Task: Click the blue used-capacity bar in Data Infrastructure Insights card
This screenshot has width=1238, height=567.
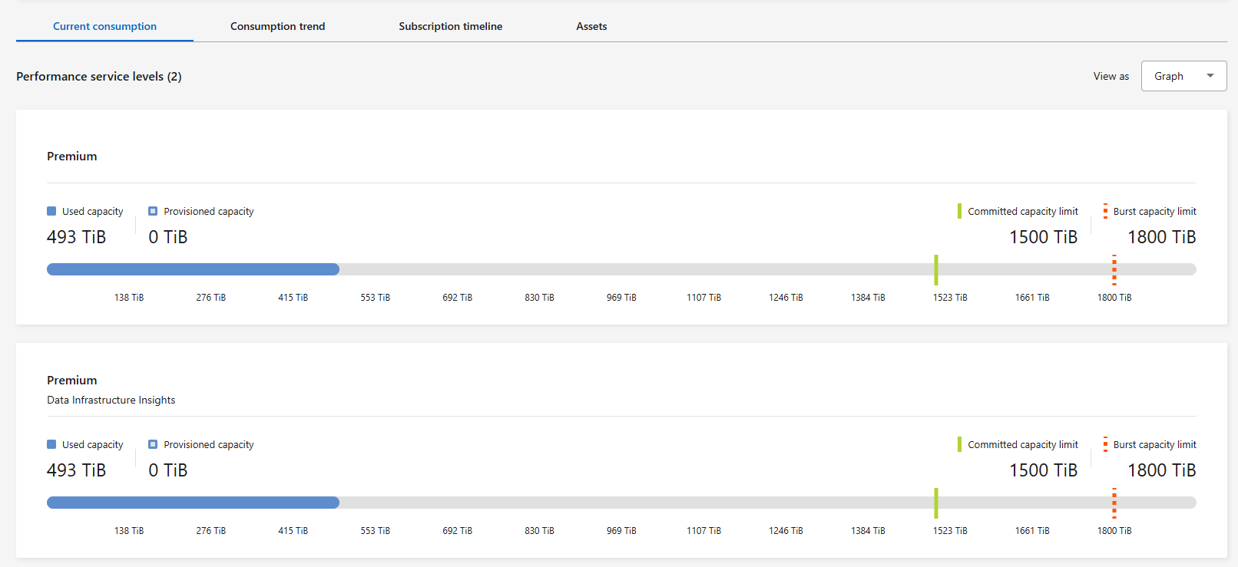Action: pyautogui.click(x=193, y=503)
